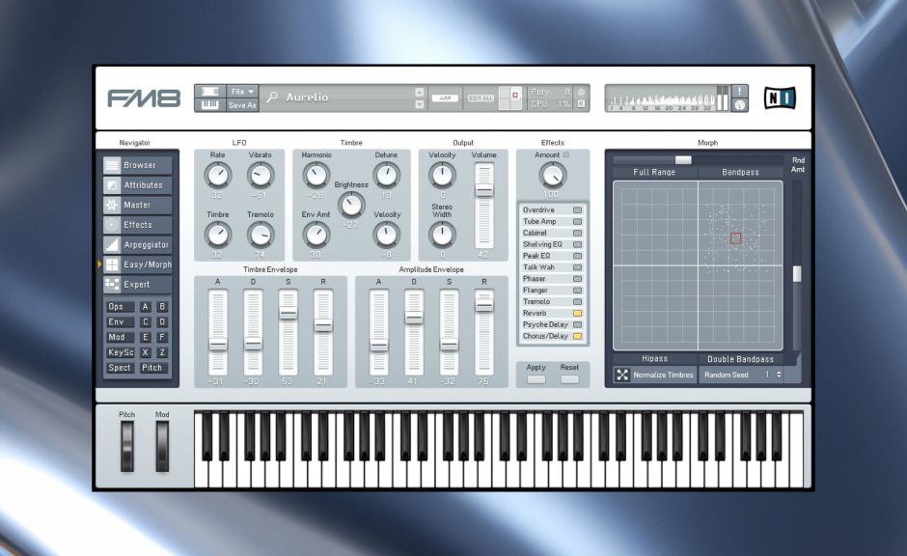The height and width of the screenshot is (556, 907).
Task: Open the Browser page icon in Navigator
Action: (x=113, y=165)
